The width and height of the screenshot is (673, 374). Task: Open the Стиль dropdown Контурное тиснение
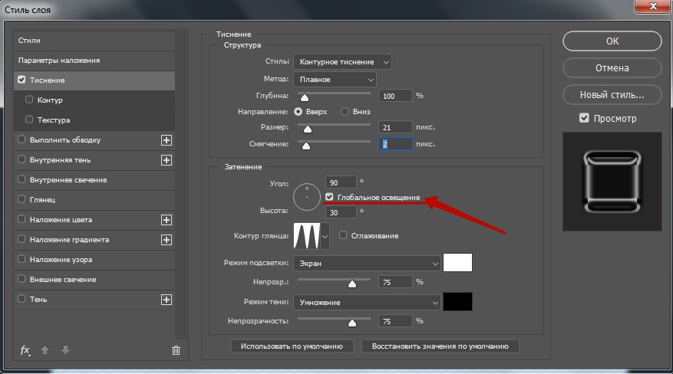342,61
